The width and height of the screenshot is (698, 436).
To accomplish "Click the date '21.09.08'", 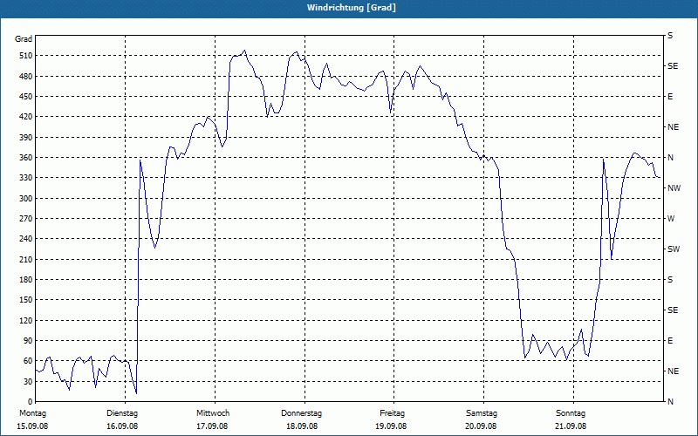I will pos(571,426).
